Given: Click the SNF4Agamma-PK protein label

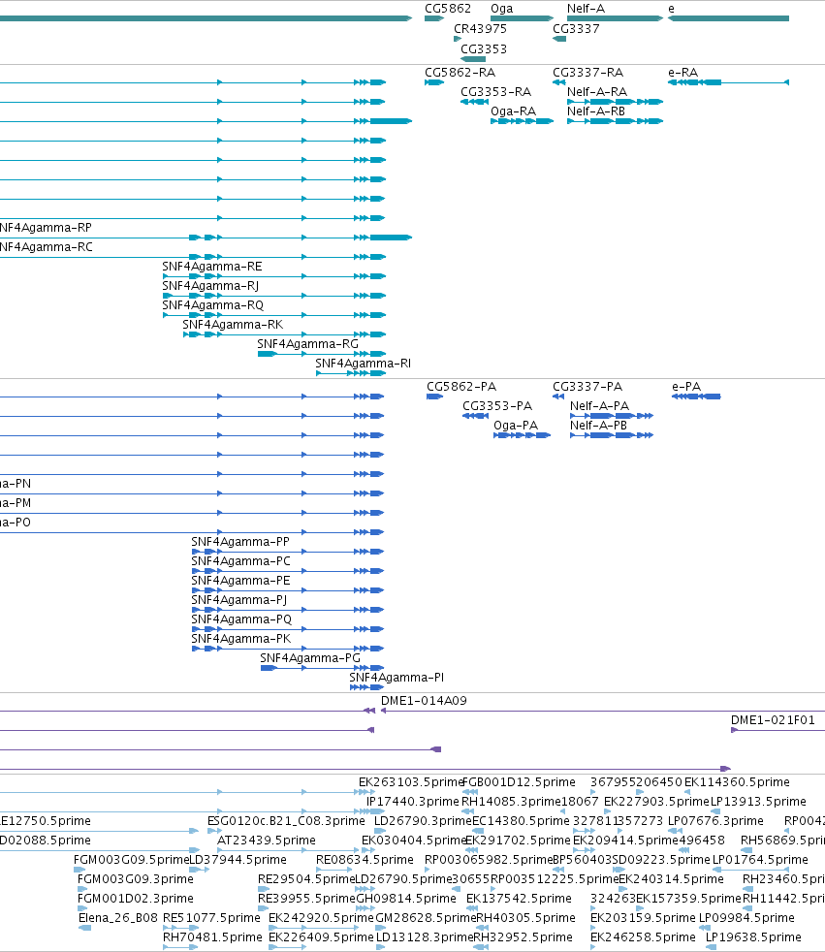Looking at the screenshot, I should [x=241, y=639].
